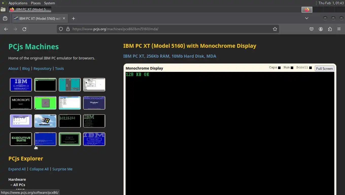Collapse the All PCs tree node
This screenshot has height=195, width=345.
[18, 185]
